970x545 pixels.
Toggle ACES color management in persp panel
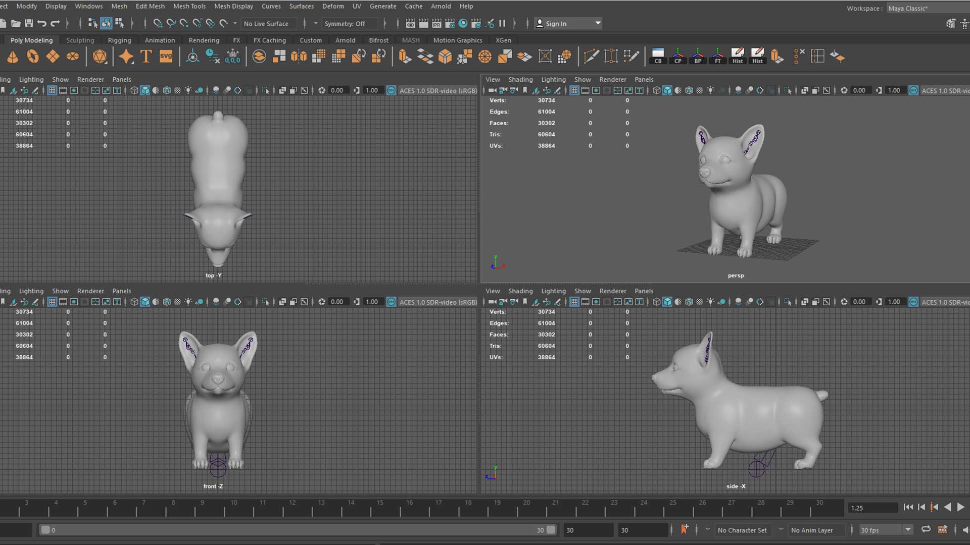pyautogui.click(x=913, y=90)
